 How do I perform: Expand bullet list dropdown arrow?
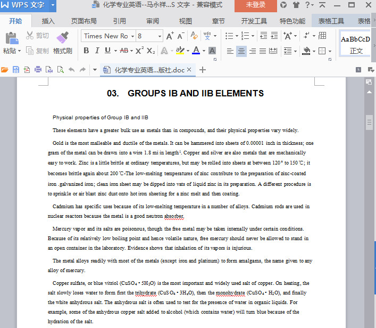point(237,36)
